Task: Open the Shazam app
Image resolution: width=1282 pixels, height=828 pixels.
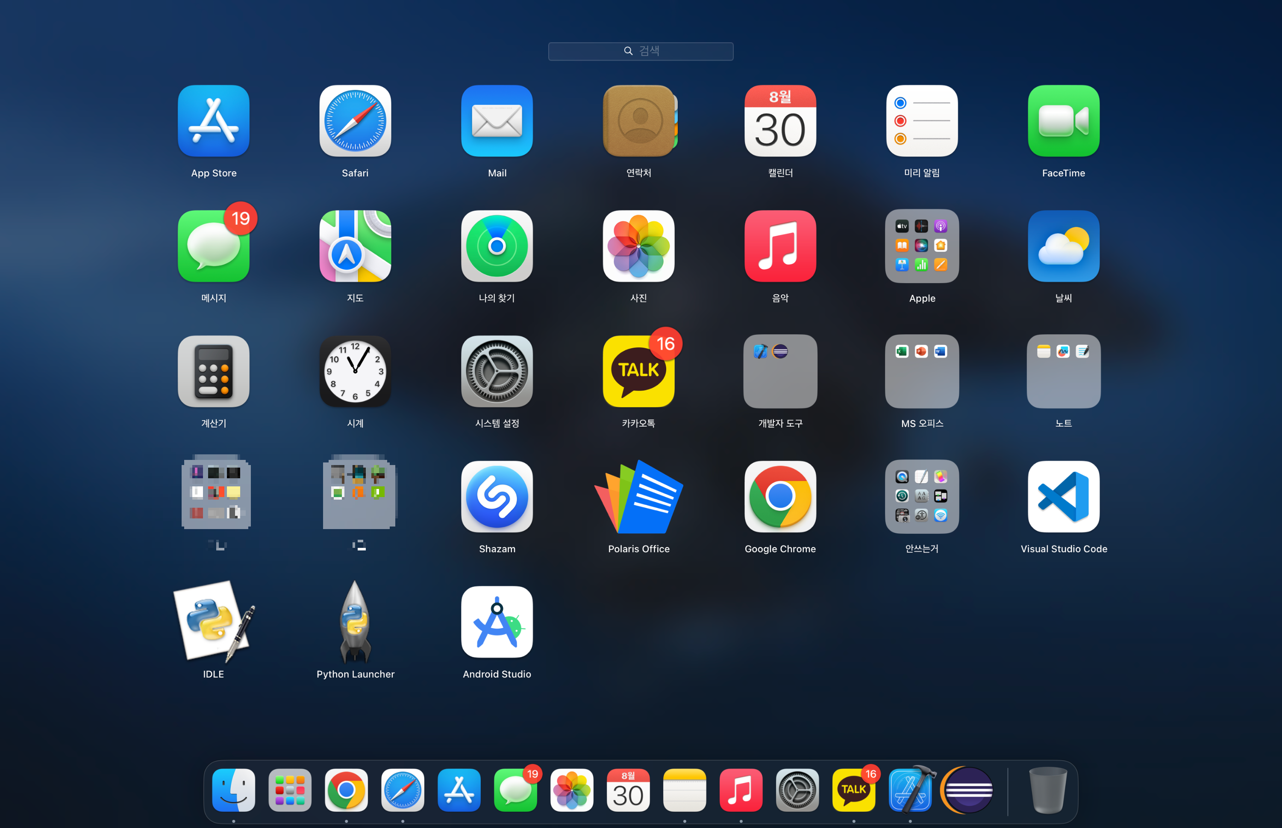Action: click(x=497, y=496)
